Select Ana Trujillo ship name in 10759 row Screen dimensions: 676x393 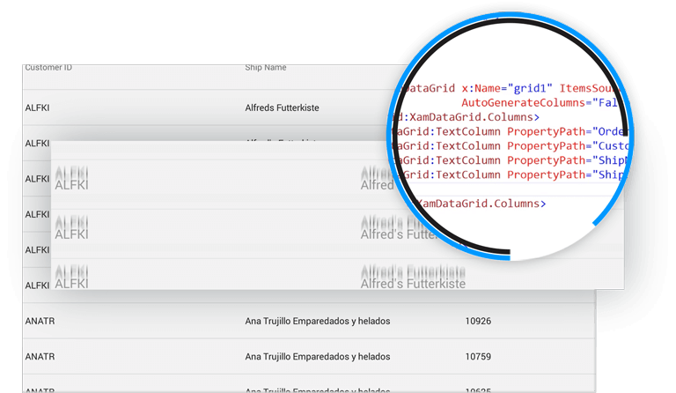tap(317, 357)
